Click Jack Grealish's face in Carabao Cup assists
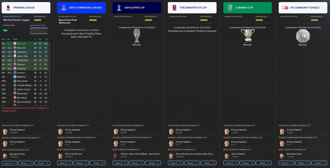Image resolution: width=330 pixels, height=168 pixels. click(x=227, y=155)
